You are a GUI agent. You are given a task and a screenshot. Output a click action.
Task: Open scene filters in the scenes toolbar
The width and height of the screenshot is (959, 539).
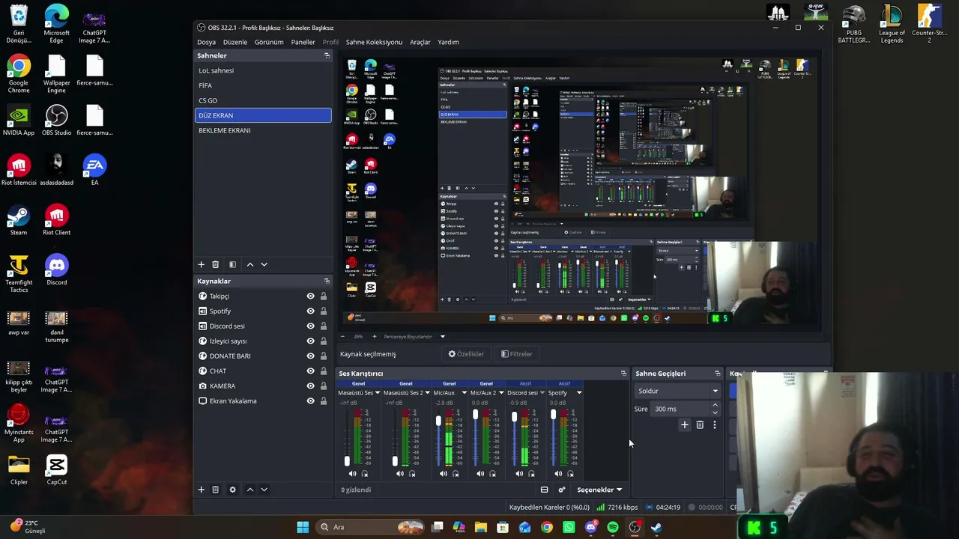[232, 264]
